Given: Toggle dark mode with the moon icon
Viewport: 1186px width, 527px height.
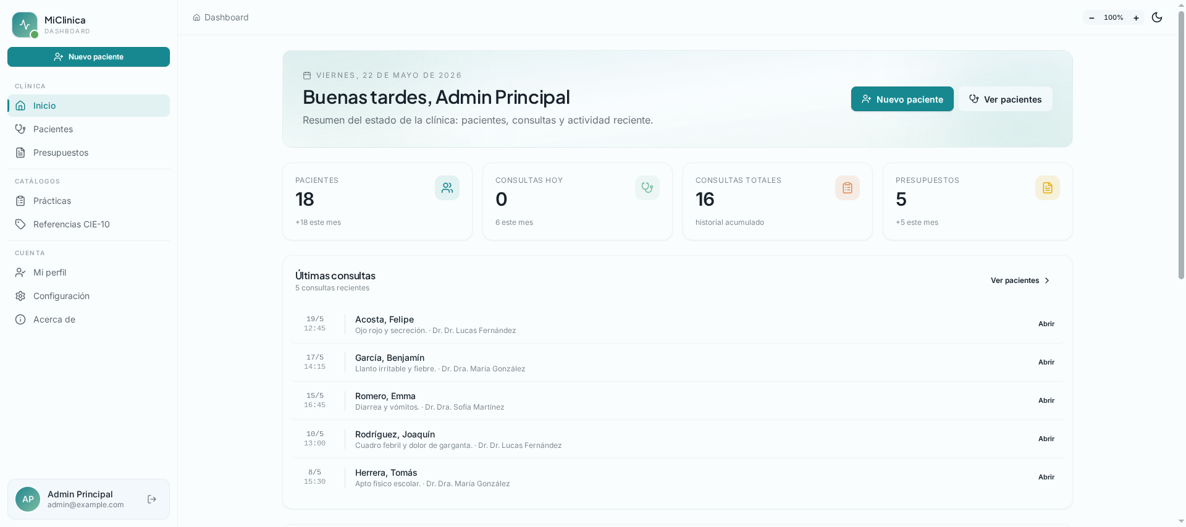Looking at the screenshot, I should click(x=1157, y=17).
